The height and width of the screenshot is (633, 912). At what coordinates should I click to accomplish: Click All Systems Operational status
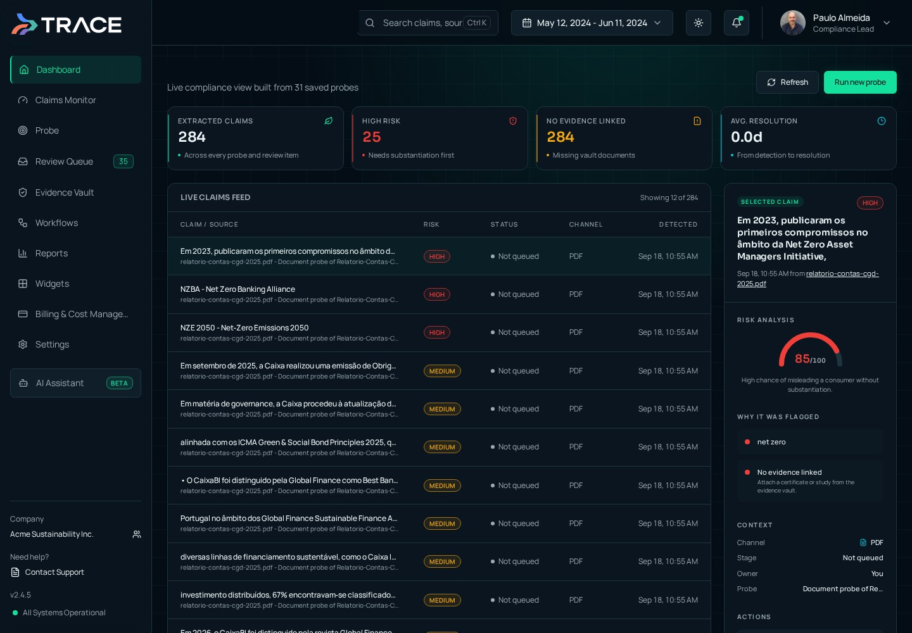pyautogui.click(x=59, y=613)
